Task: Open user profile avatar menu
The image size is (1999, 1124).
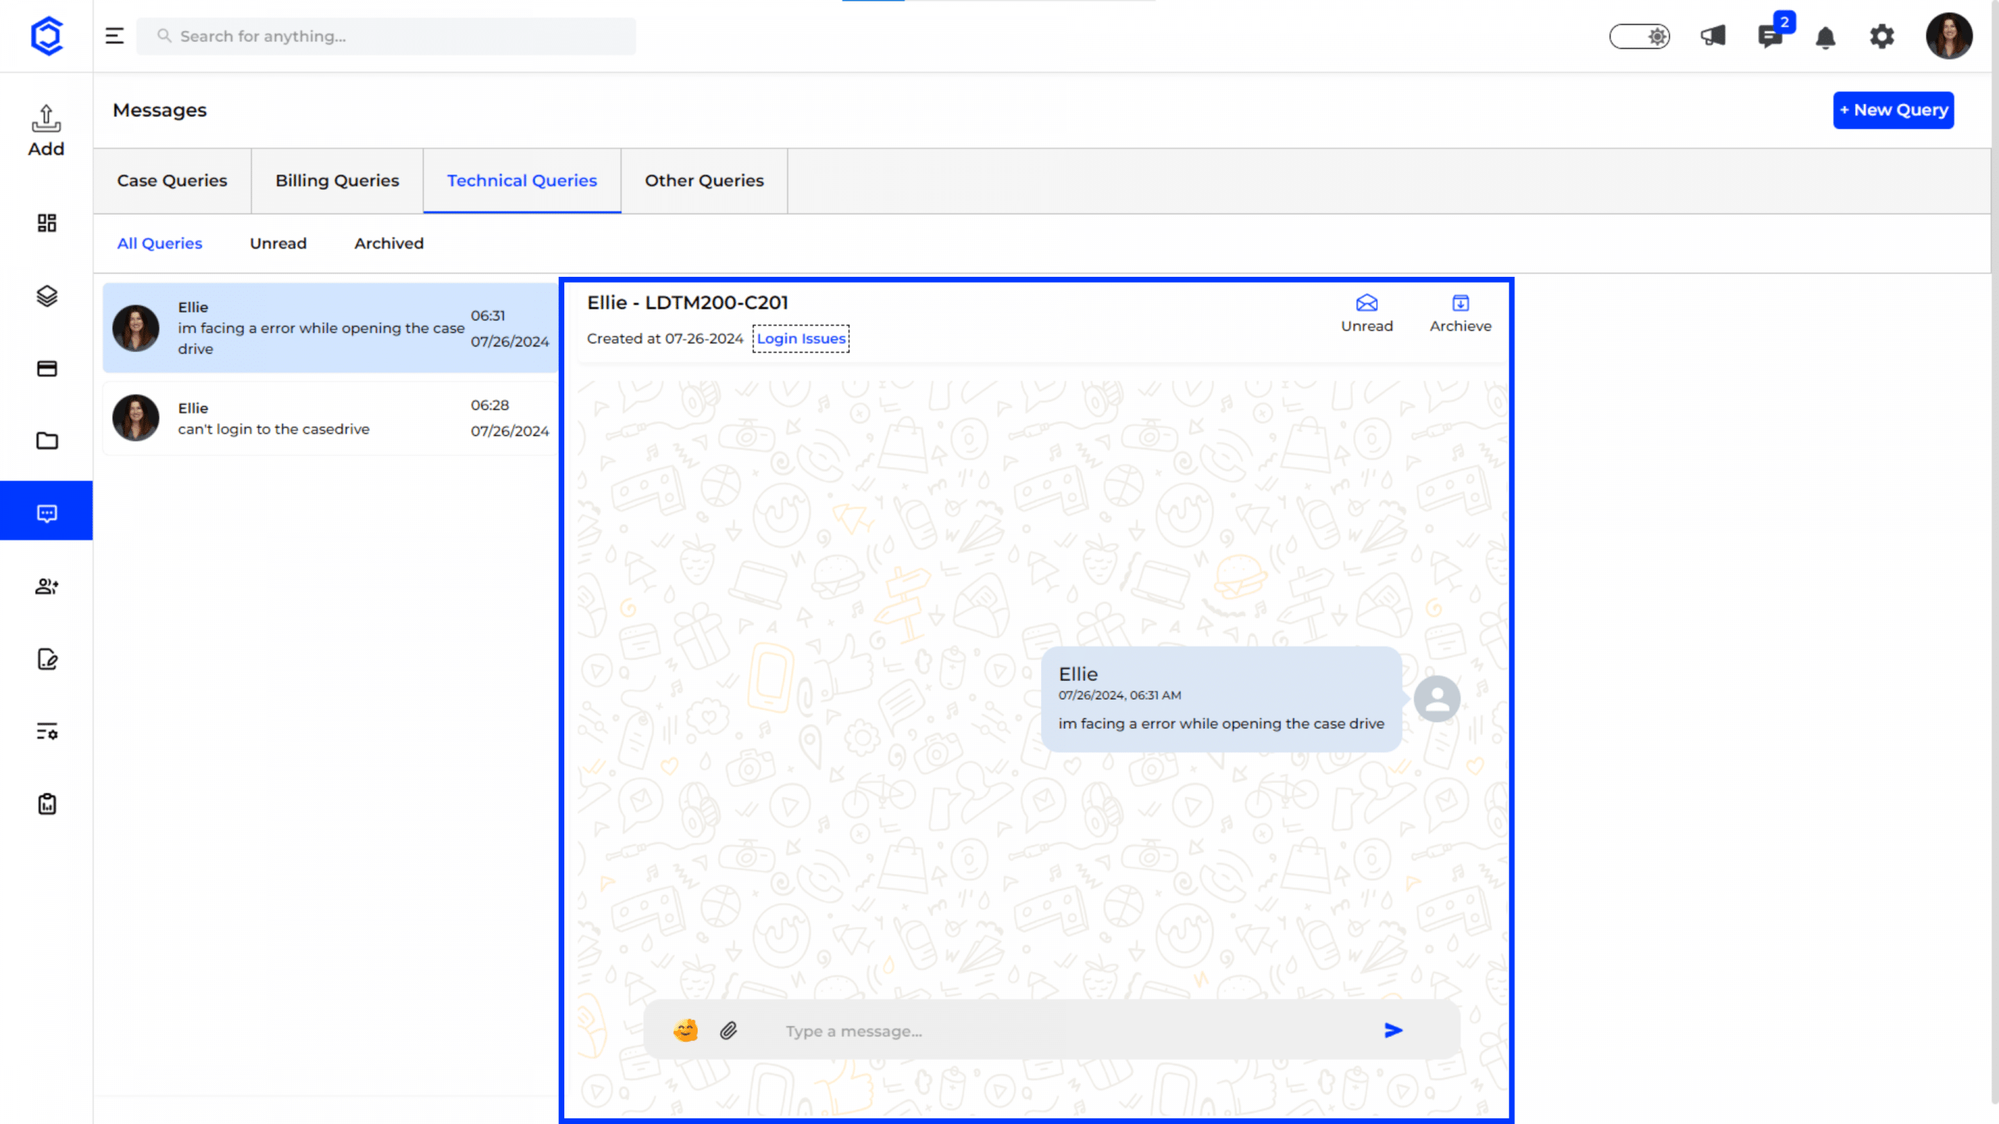Action: pyautogui.click(x=1948, y=35)
